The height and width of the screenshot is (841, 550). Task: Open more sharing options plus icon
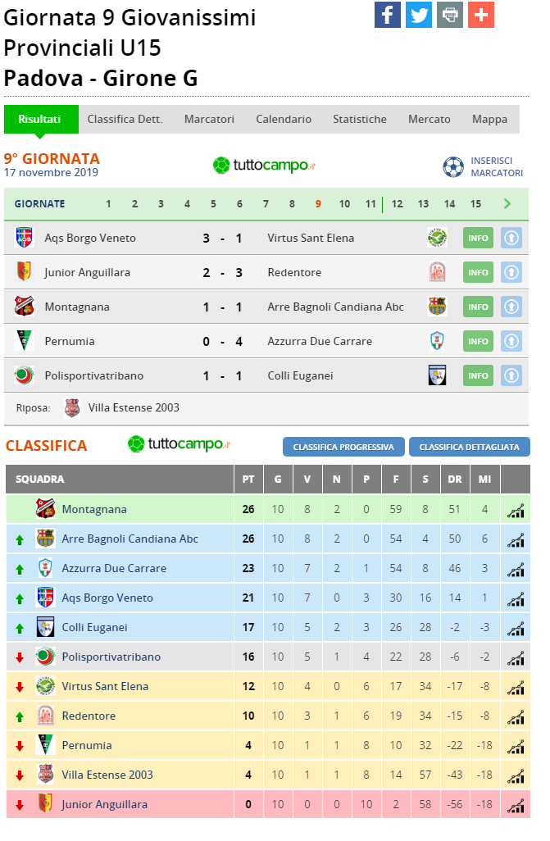click(x=481, y=15)
